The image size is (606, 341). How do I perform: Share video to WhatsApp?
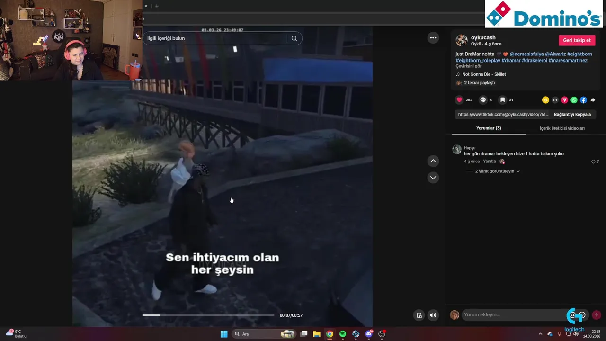click(574, 100)
